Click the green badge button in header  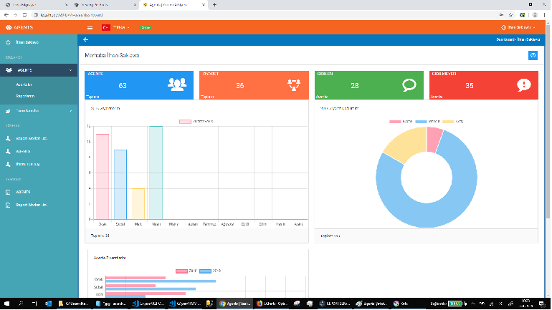(146, 27)
